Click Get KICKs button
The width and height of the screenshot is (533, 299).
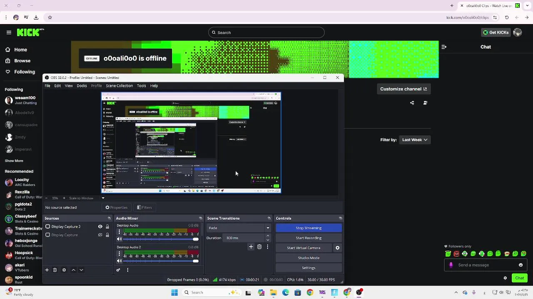pos(496,32)
